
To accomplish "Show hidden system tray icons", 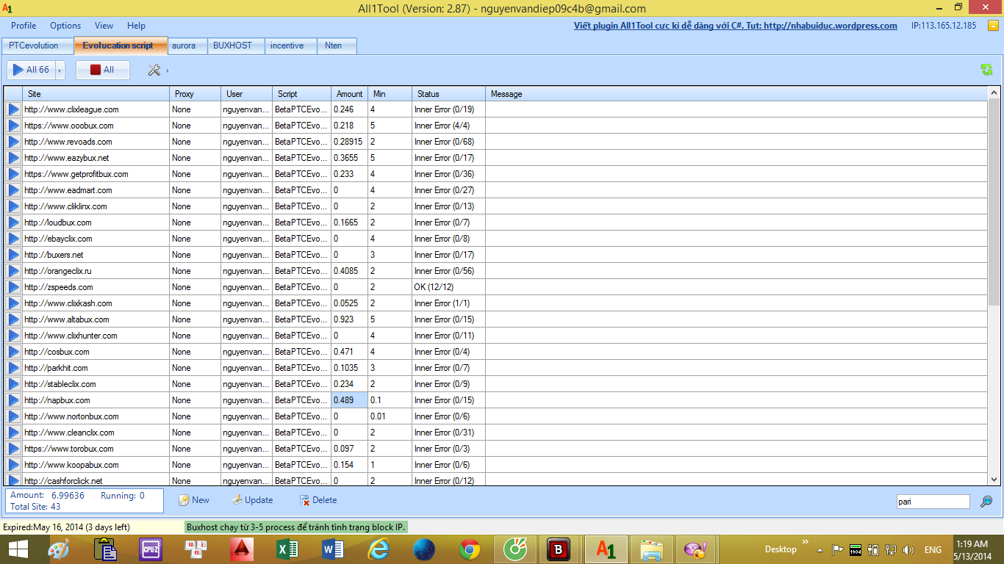I will [x=818, y=549].
